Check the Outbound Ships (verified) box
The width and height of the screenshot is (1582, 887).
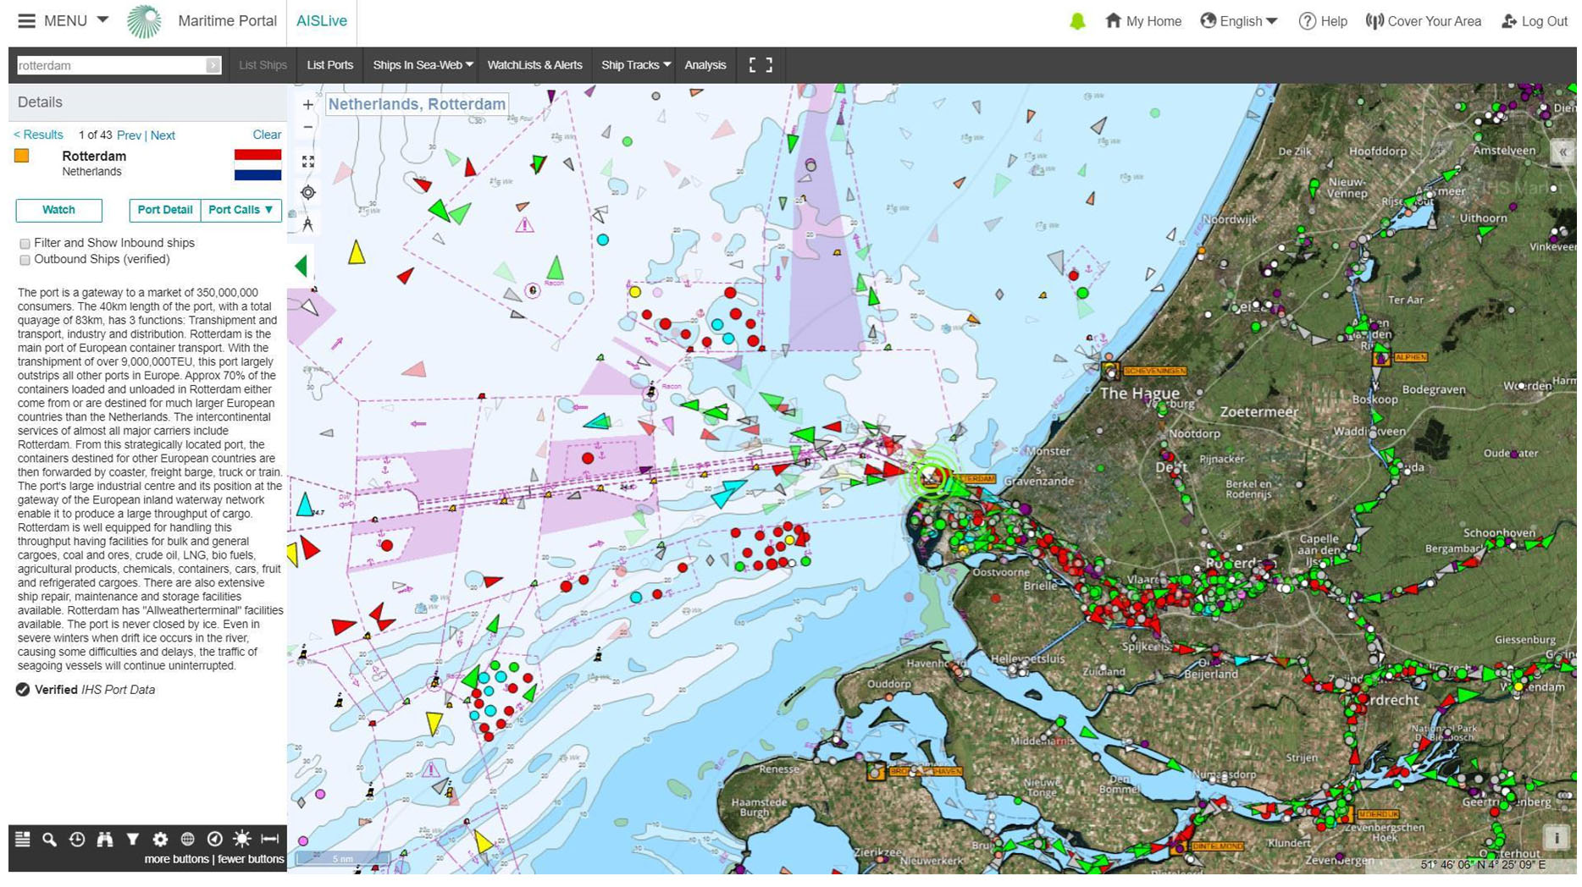pos(25,261)
